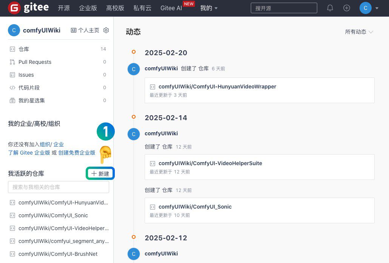The image size is (389, 263).
Task: Click the 代码片段 code snippet icon
Action: pos(12,88)
